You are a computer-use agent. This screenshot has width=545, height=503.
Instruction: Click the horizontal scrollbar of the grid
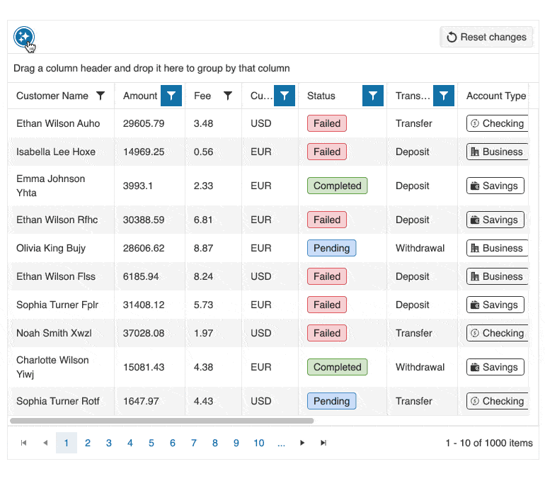(161, 421)
